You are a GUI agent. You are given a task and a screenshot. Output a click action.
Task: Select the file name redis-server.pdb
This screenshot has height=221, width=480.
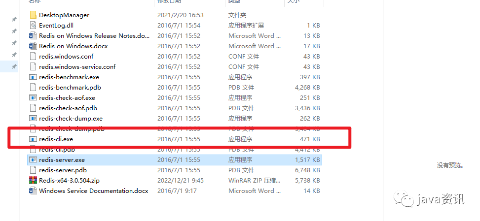point(63,170)
